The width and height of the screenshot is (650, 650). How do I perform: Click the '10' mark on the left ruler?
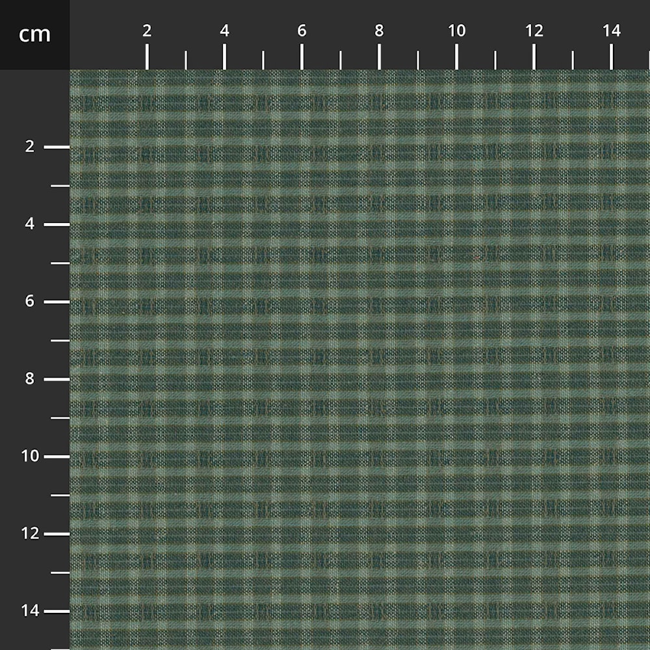pyautogui.click(x=30, y=456)
